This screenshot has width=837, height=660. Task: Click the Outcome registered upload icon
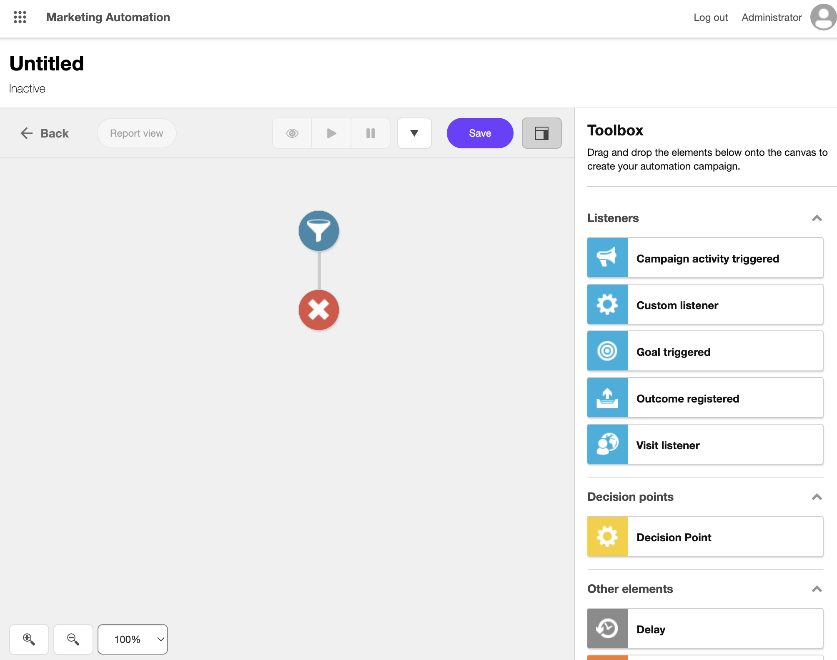click(x=608, y=398)
